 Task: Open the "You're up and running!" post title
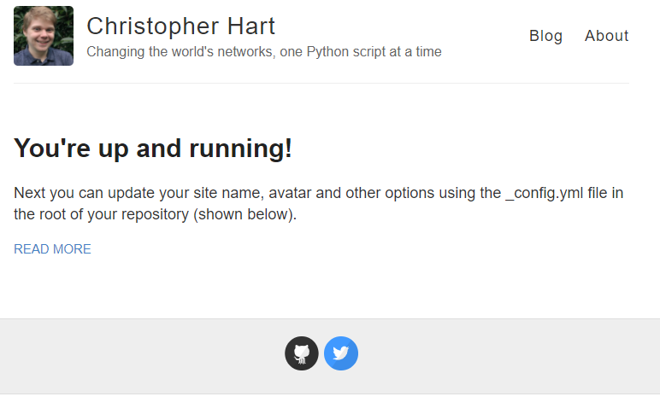(x=153, y=149)
